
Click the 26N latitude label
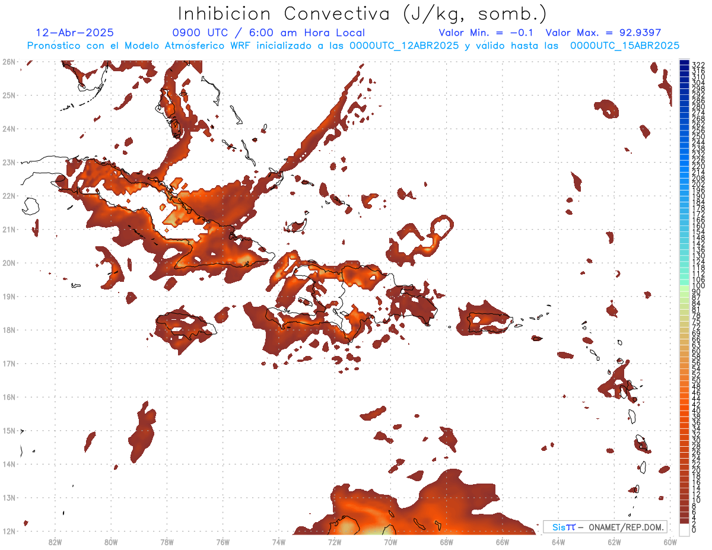pos(9,62)
